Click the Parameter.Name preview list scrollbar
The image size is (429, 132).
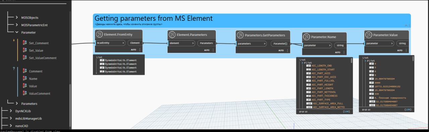(x=351, y=61)
